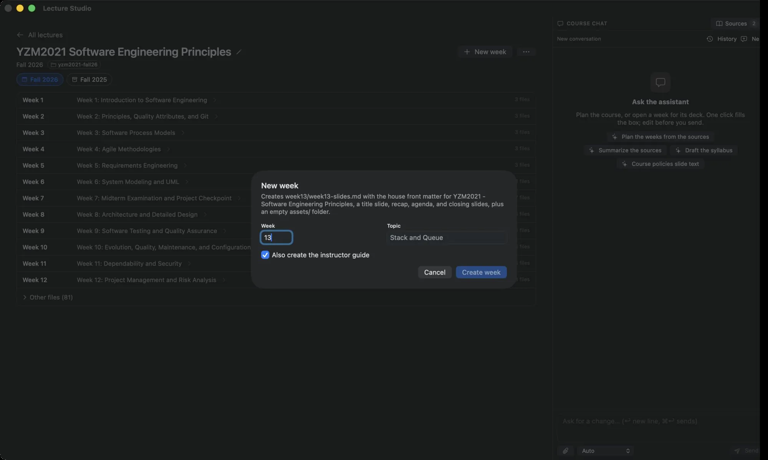Click the archive icon on the Fall 2025 tab
Screen dimensions: 768x460
[x=74, y=79]
